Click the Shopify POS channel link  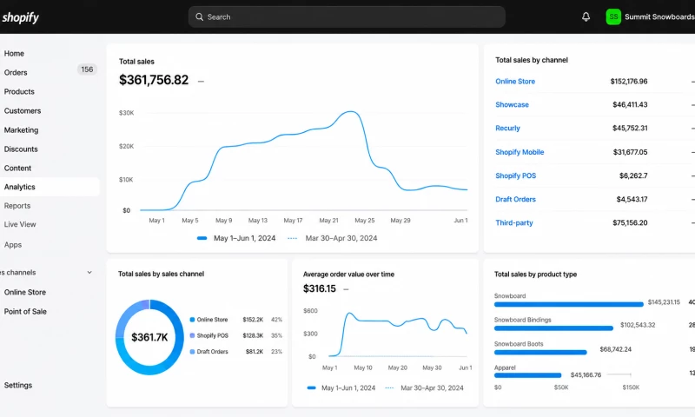(x=515, y=175)
